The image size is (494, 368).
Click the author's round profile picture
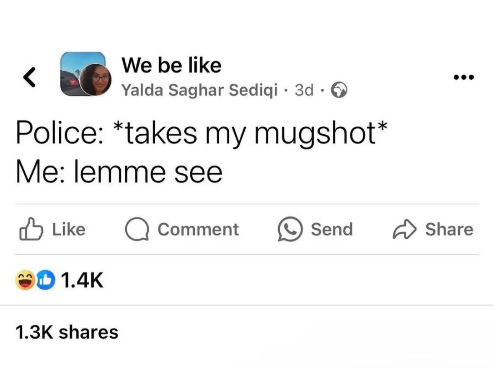[96, 79]
